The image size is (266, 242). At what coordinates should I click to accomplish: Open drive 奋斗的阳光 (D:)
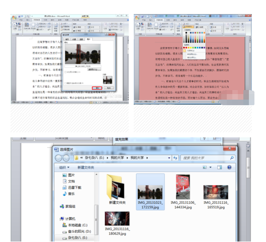coord(76,231)
